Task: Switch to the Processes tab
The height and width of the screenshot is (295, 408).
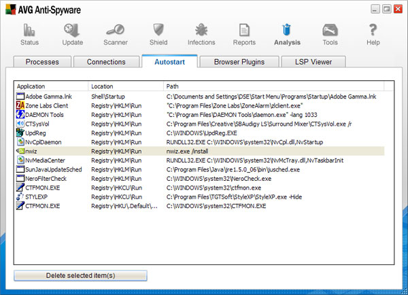Action: (42, 62)
